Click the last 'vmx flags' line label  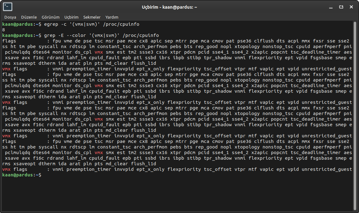click(x=15, y=169)
